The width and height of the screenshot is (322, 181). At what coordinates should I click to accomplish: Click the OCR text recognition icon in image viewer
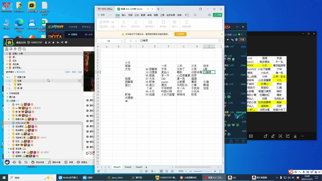[x=280, y=136]
